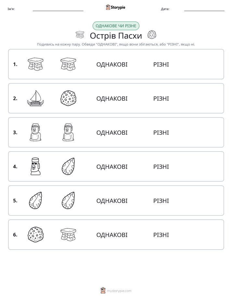Choose РІЗНІ for pair 4
This screenshot has height=300, width=232.
click(161, 167)
